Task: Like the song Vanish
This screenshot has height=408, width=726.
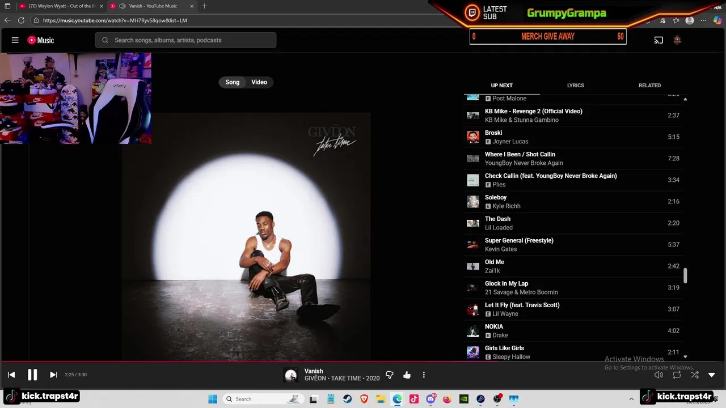Action: click(407, 375)
